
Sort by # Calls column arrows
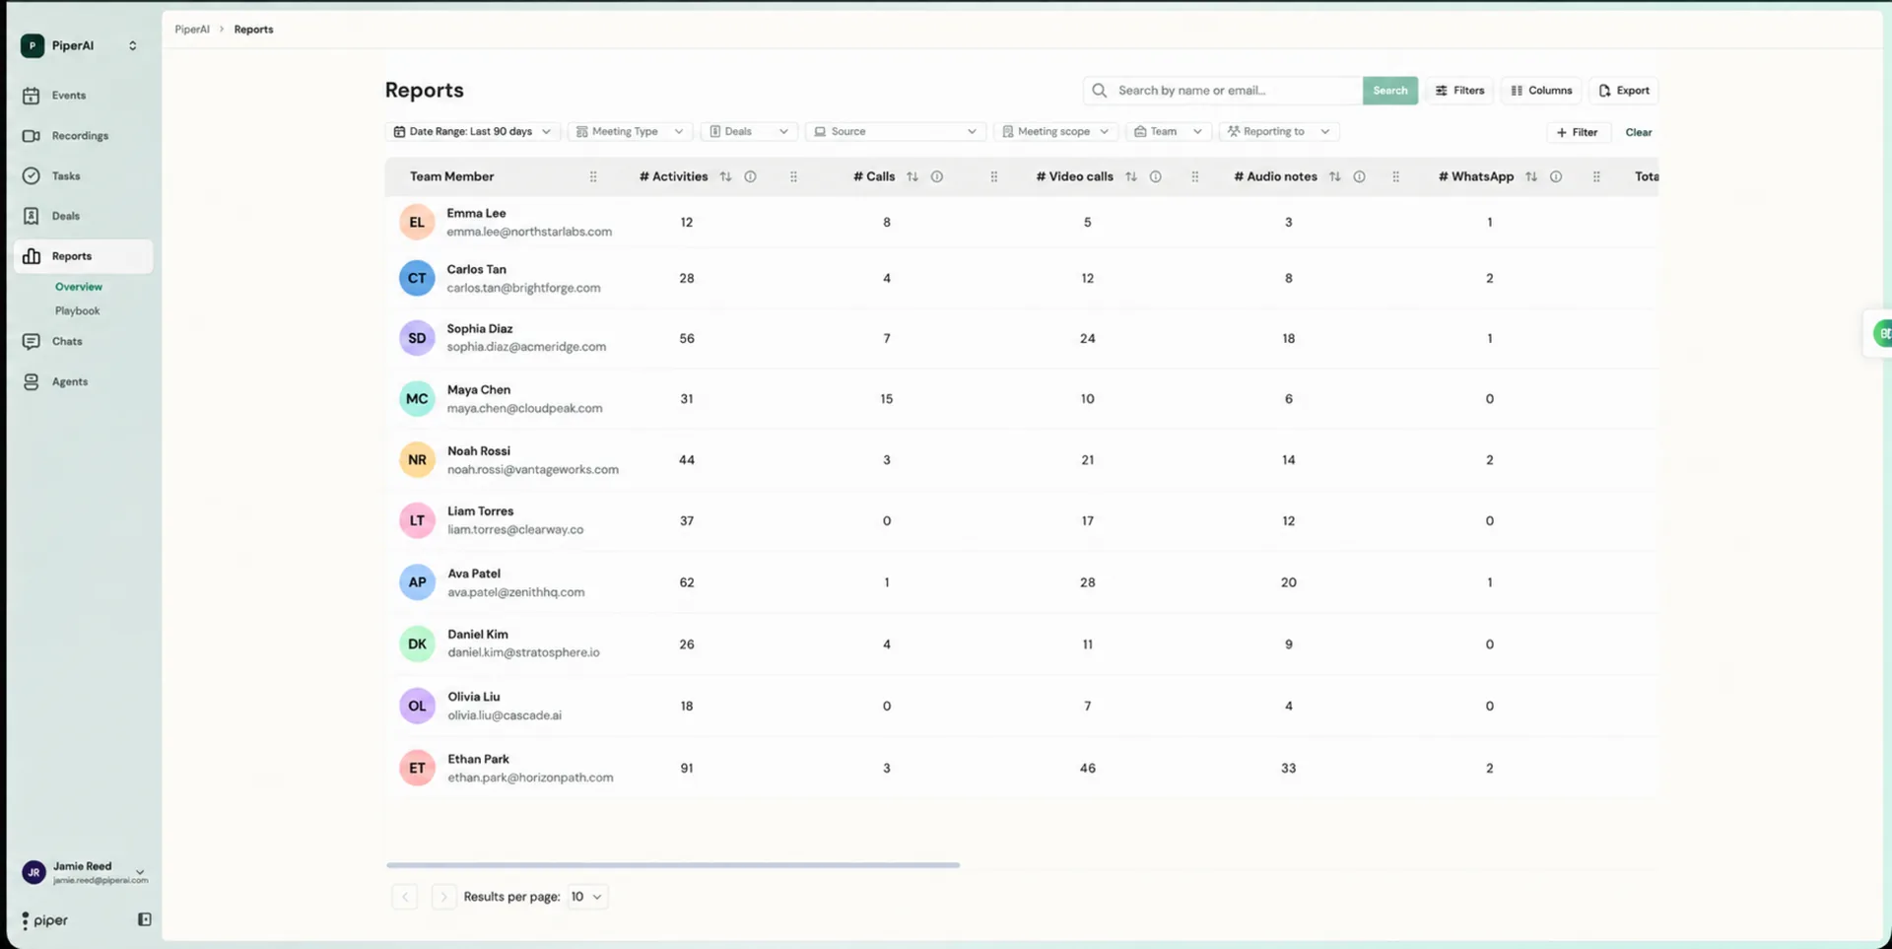[x=912, y=177]
